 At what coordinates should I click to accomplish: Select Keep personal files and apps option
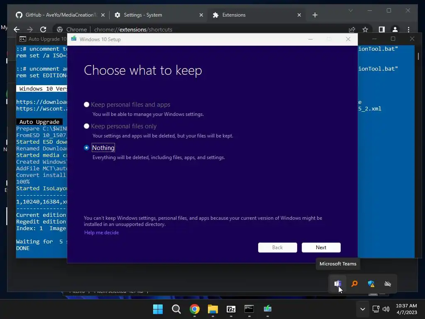pyautogui.click(x=86, y=105)
